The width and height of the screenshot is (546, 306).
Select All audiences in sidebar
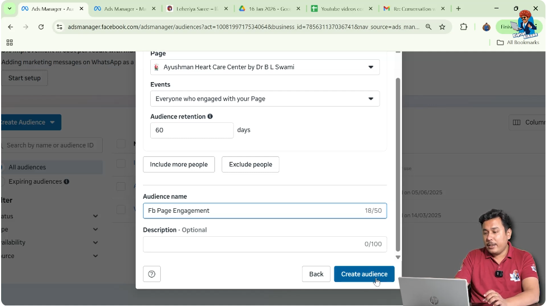coord(51,167)
